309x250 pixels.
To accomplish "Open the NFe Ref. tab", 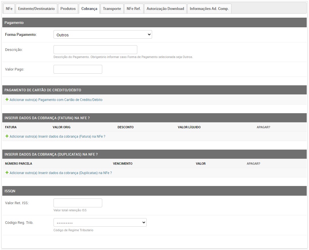I will coord(134,9).
